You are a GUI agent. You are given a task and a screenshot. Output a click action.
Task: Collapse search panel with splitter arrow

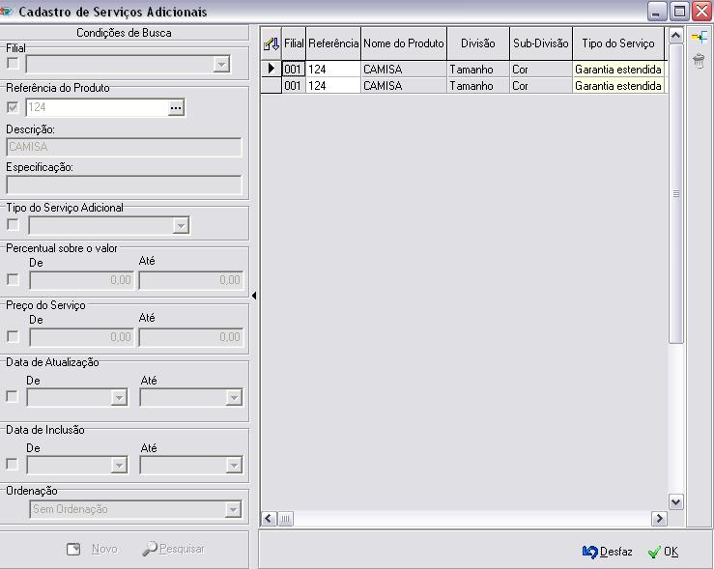point(254,296)
